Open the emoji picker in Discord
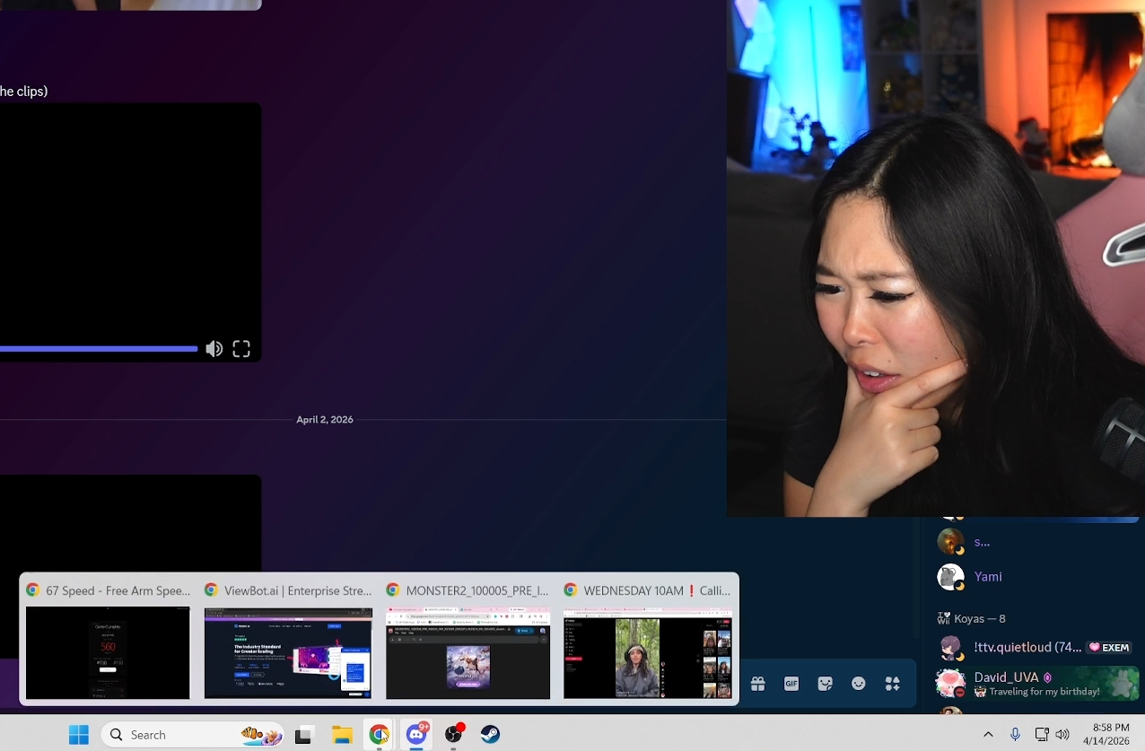This screenshot has height=751, width=1145. [859, 684]
